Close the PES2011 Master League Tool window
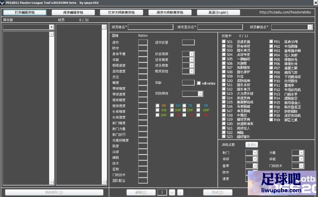This screenshot has width=318, height=197. tap(316, 3)
